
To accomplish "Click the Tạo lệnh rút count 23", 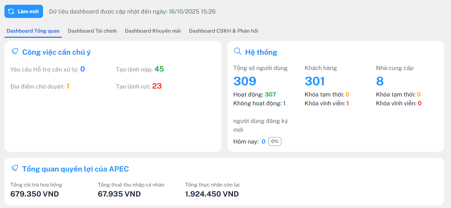I will coord(157,86).
